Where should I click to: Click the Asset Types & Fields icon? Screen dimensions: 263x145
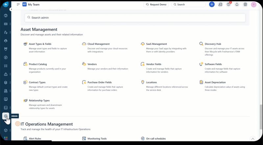pos(25,44)
